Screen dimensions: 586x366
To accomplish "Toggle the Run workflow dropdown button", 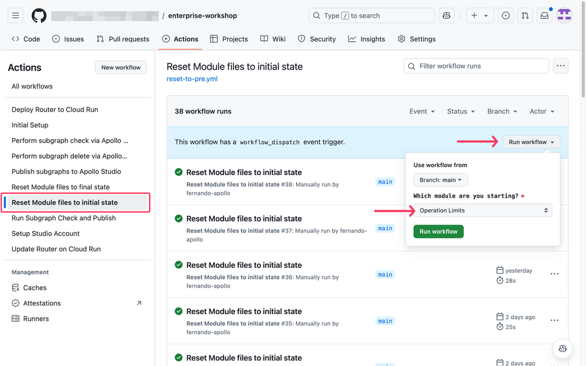I will (532, 142).
